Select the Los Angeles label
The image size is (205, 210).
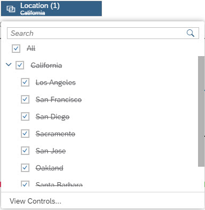(x=56, y=83)
